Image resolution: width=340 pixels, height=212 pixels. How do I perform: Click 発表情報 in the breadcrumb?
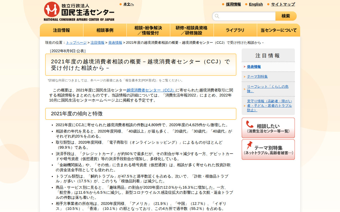click(115, 42)
